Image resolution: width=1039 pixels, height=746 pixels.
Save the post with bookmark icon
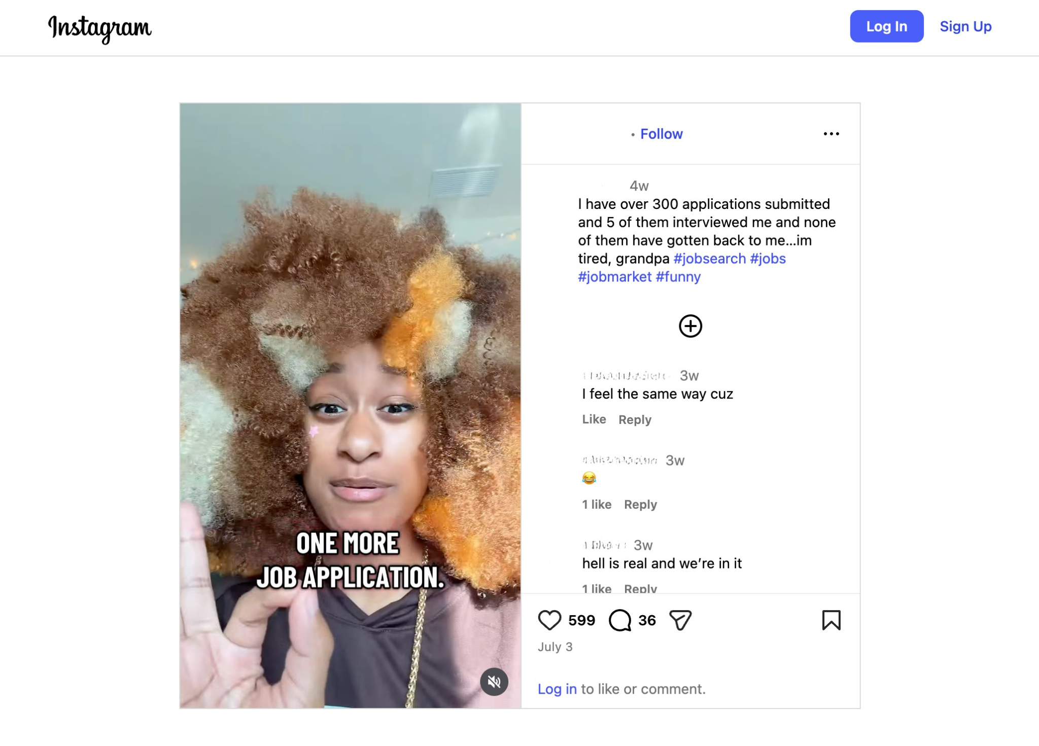point(831,620)
